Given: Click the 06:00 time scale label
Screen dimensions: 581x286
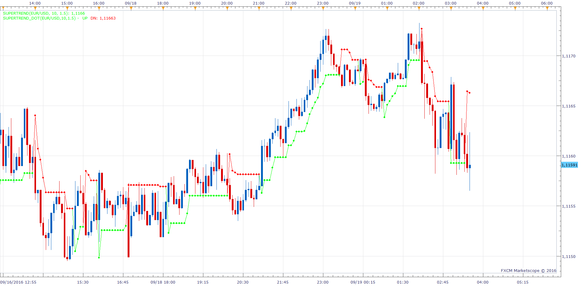Looking at the screenshot, I should [547, 3].
